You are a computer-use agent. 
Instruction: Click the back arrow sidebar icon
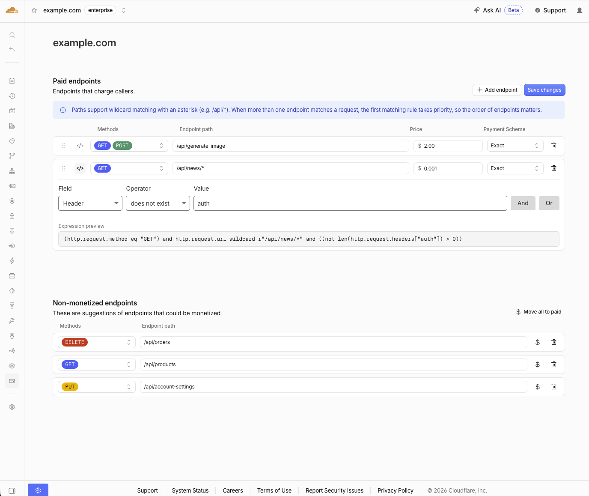pos(12,50)
